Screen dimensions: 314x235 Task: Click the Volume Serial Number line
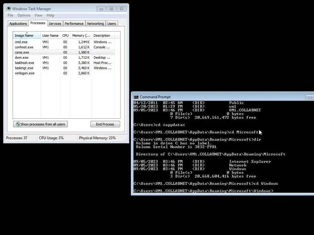pos(176,147)
